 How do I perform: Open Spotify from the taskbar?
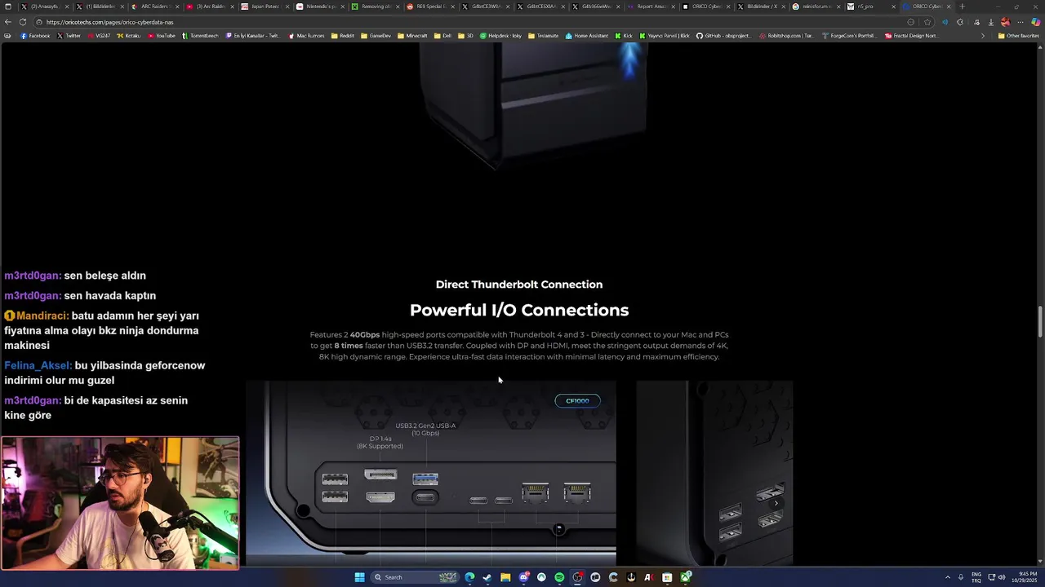click(559, 577)
